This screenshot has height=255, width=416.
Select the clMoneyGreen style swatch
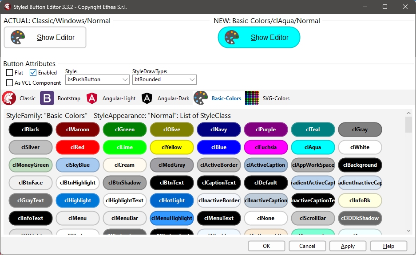pyautogui.click(x=31, y=165)
